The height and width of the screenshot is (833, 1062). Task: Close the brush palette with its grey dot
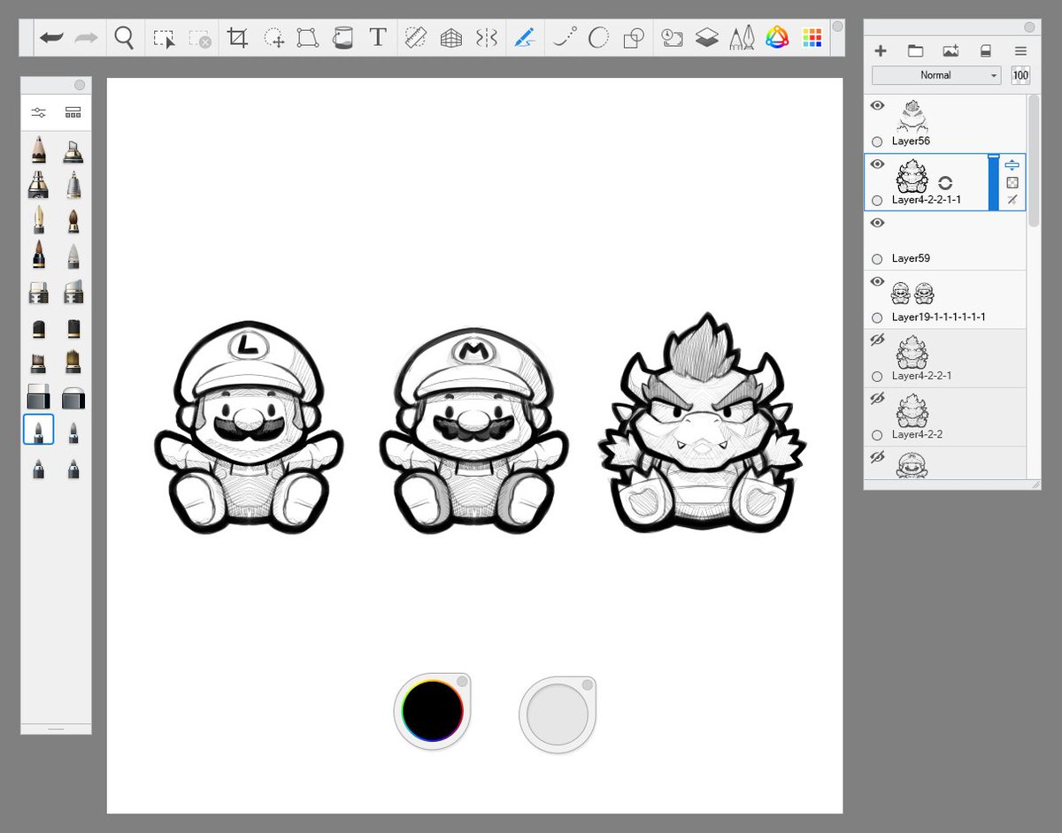pos(80,85)
